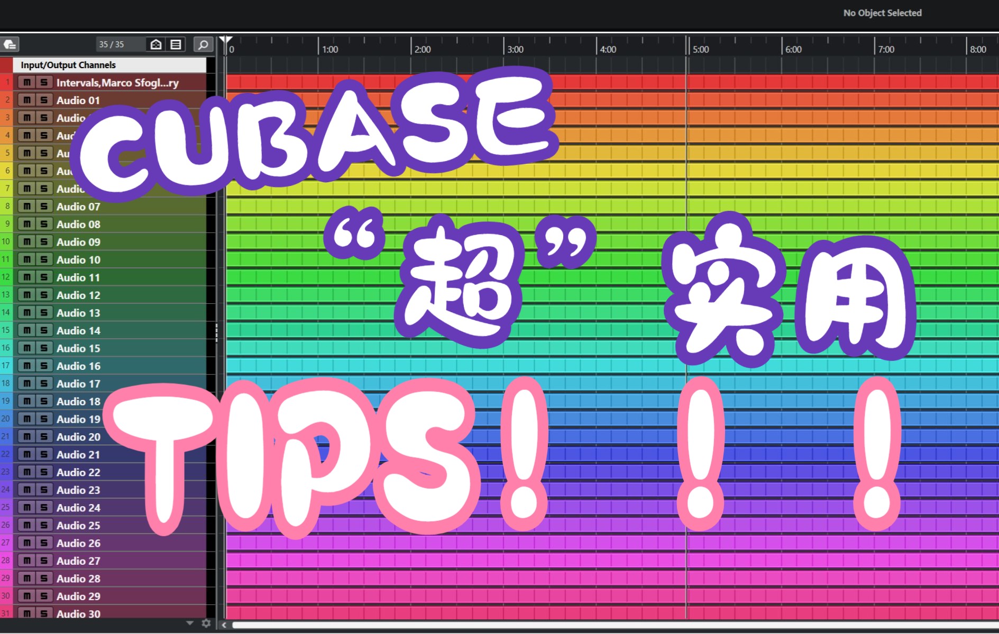The width and height of the screenshot is (999, 634).
Task: Select the Audio 18 track name
Action: pyautogui.click(x=78, y=400)
